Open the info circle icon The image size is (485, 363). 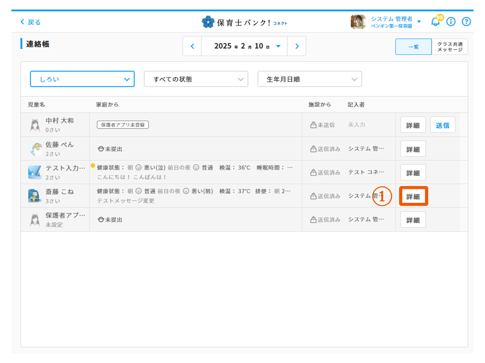[x=451, y=22]
